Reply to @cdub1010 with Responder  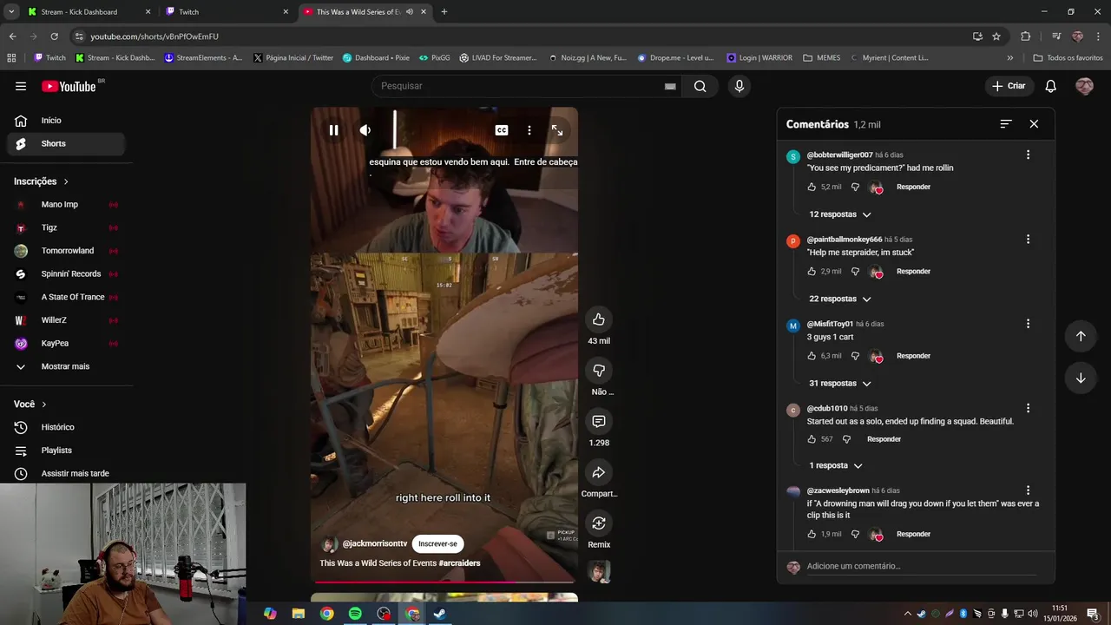[x=884, y=439]
